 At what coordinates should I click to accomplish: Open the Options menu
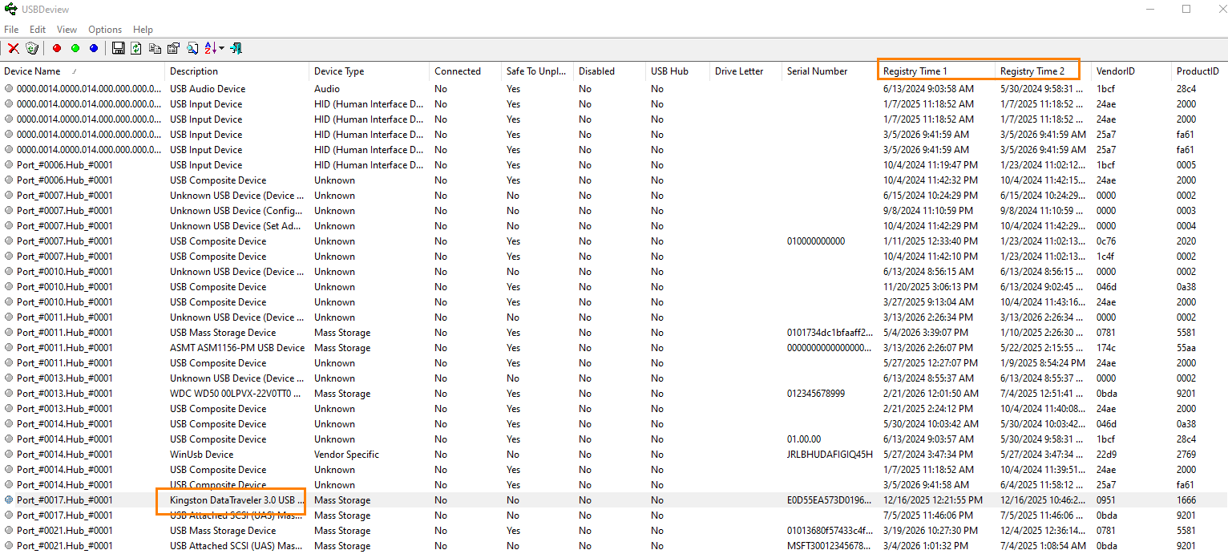click(105, 30)
